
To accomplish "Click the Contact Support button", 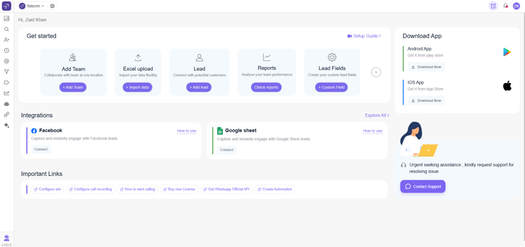I will pos(423,187).
